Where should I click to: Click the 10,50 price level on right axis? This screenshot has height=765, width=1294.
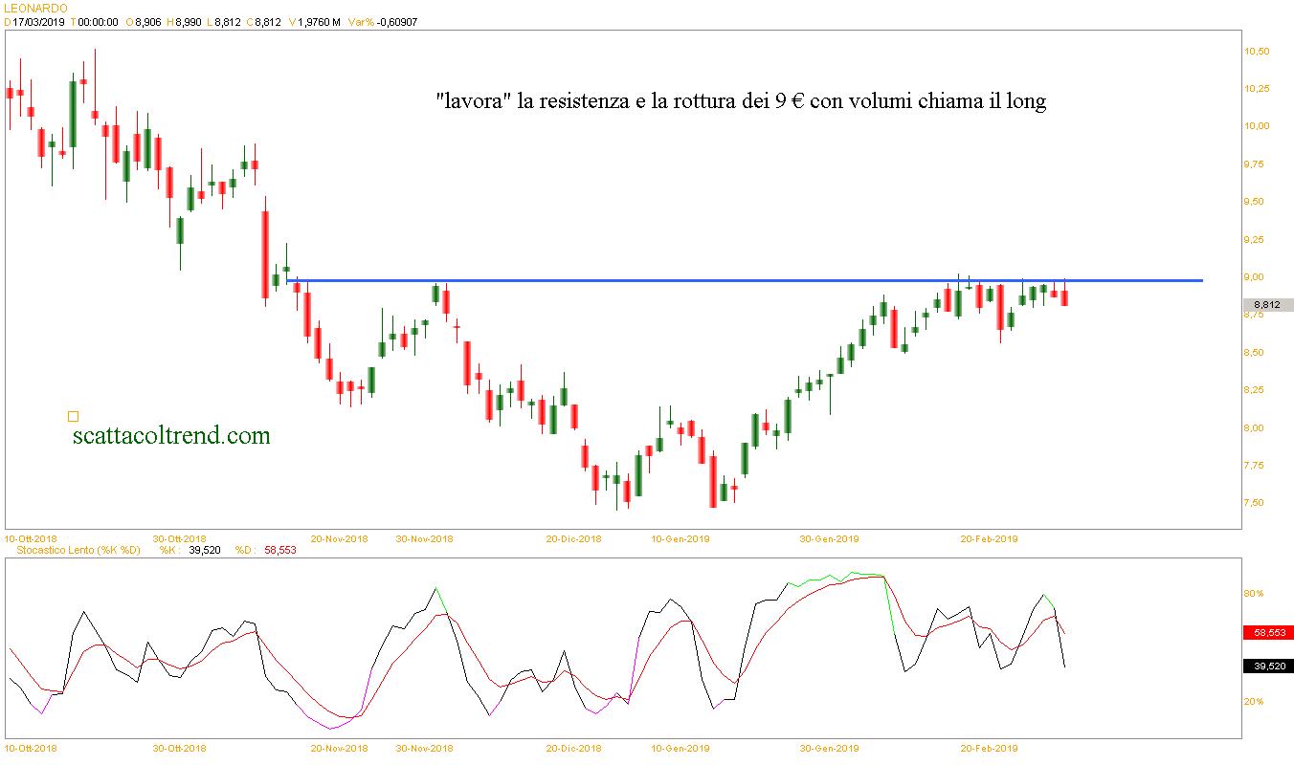[x=1256, y=51]
